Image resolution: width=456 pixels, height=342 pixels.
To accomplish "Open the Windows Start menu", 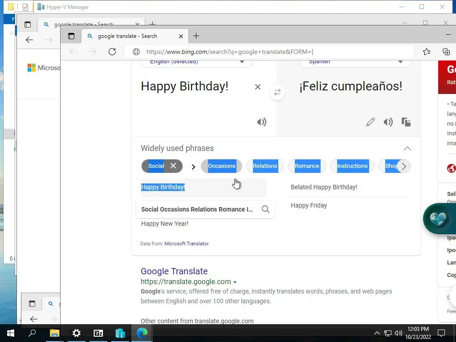I will pyautogui.click(x=11, y=333).
